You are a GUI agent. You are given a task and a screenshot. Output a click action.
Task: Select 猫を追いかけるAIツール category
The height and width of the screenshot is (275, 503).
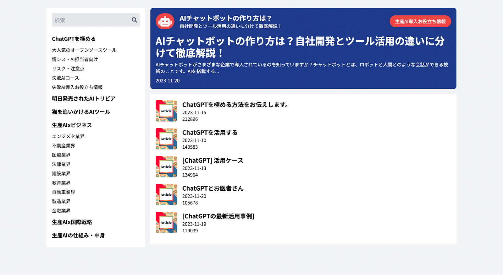point(81,112)
